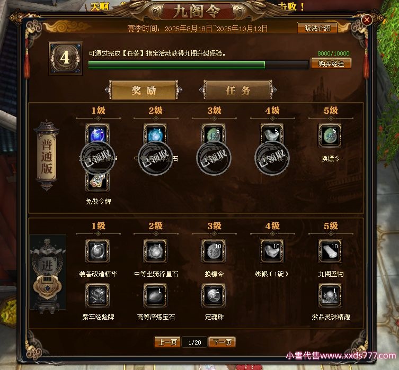Click the green experience progress bar
The height and width of the screenshot is (370, 399).
point(198,65)
